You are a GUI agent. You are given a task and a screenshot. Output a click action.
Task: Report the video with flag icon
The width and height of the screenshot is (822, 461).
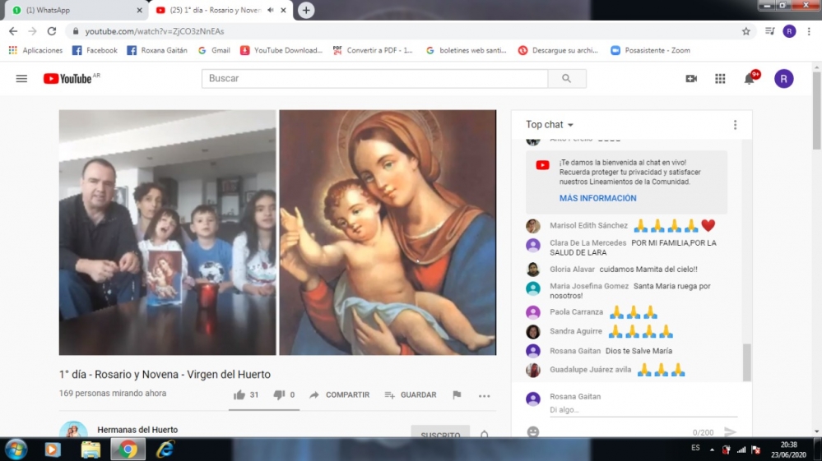(457, 395)
